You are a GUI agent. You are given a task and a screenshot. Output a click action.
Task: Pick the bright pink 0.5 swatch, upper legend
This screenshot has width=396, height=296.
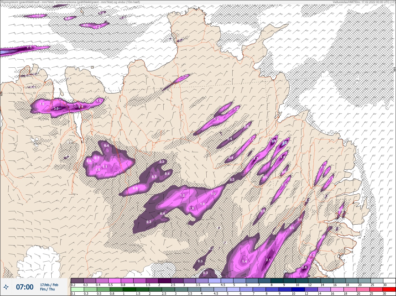(x=115, y=281)
